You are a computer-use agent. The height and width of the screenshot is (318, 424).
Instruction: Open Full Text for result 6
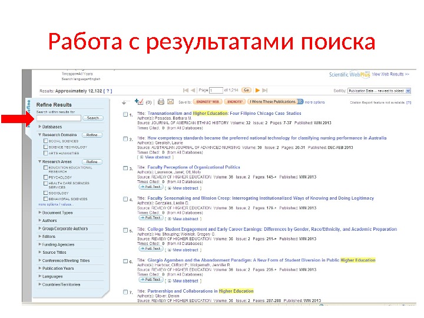point(151,280)
